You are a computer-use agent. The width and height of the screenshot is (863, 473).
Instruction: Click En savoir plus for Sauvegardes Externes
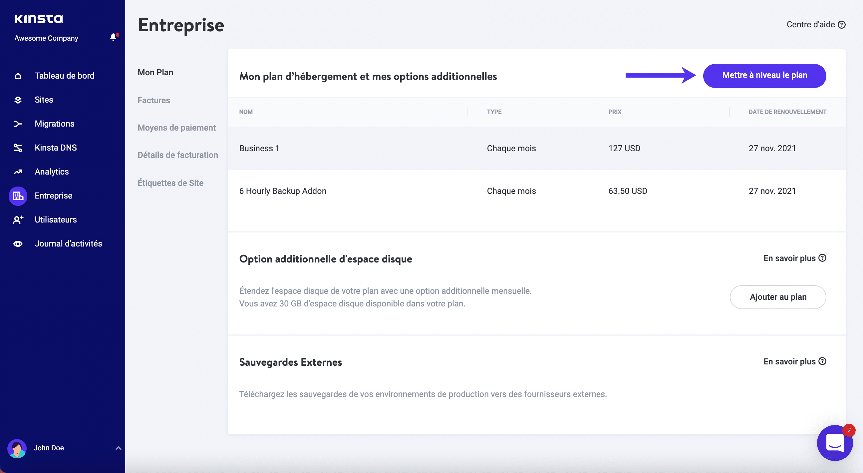pos(789,362)
